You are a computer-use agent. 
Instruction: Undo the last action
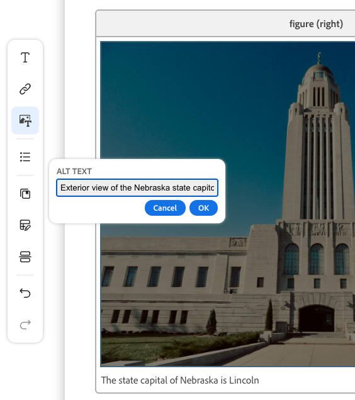pos(25,293)
